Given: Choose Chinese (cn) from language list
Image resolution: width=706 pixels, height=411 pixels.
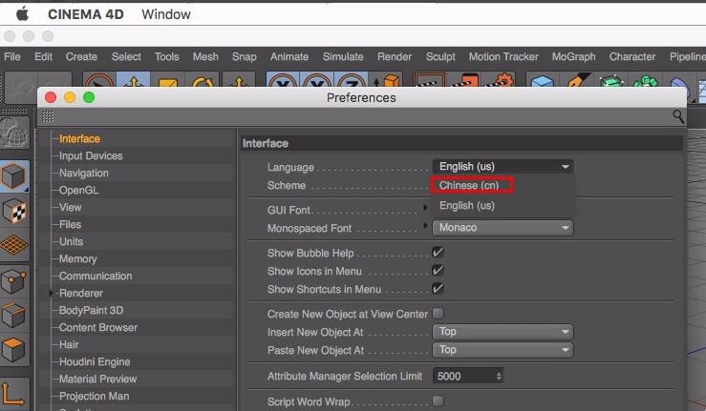Looking at the screenshot, I should pos(471,185).
